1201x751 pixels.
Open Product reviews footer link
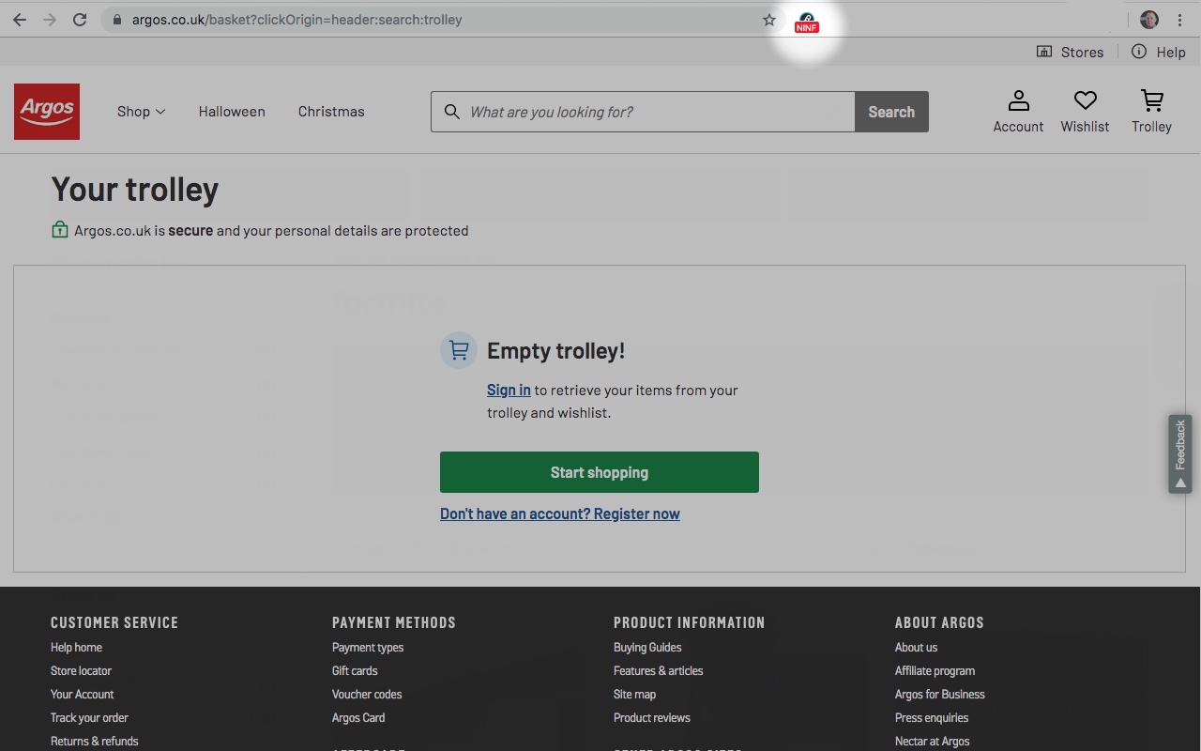pyautogui.click(x=651, y=717)
